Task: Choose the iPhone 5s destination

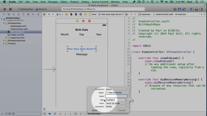Action: tap(41, 9)
